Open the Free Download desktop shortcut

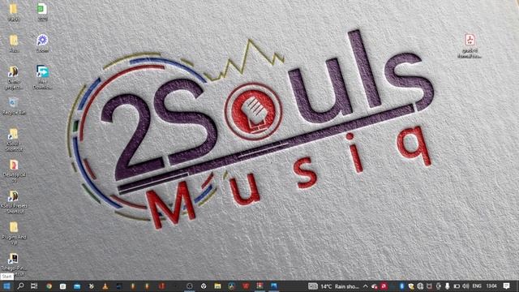pos(42,78)
